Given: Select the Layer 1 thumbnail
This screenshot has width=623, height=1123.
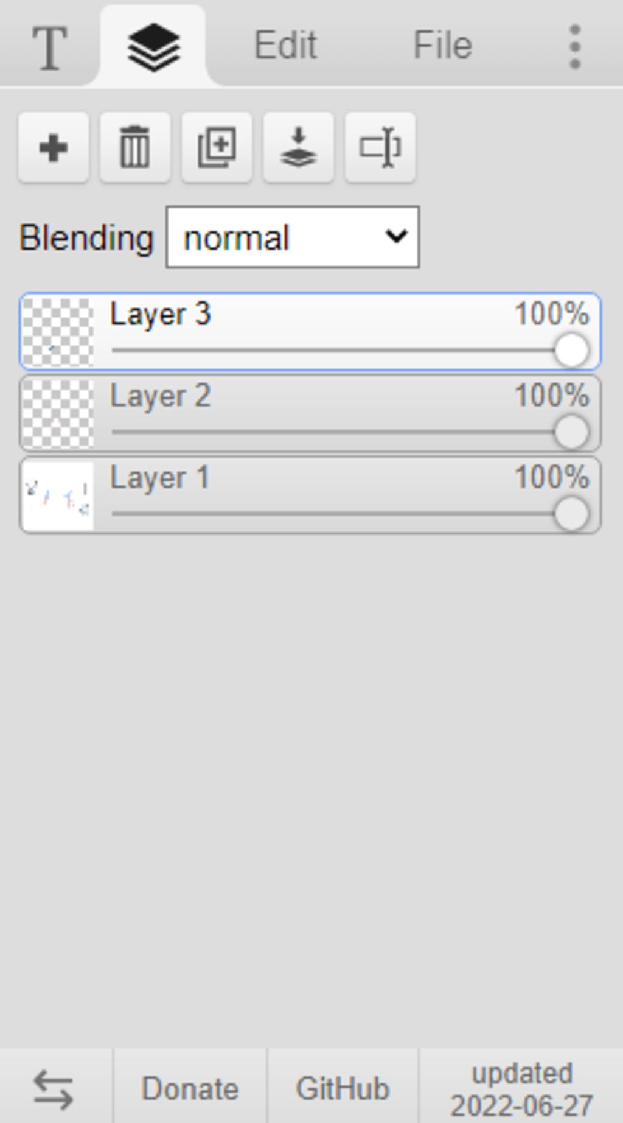Looking at the screenshot, I should click(58, 495).
